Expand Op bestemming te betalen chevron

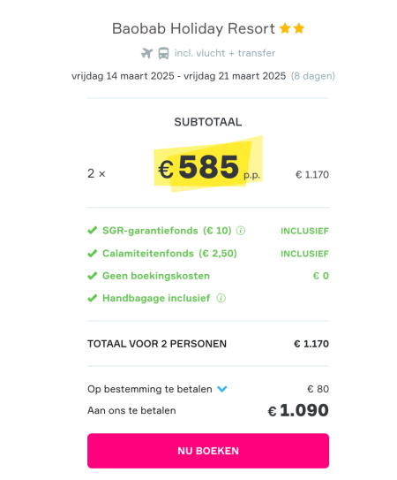(222, 389)
